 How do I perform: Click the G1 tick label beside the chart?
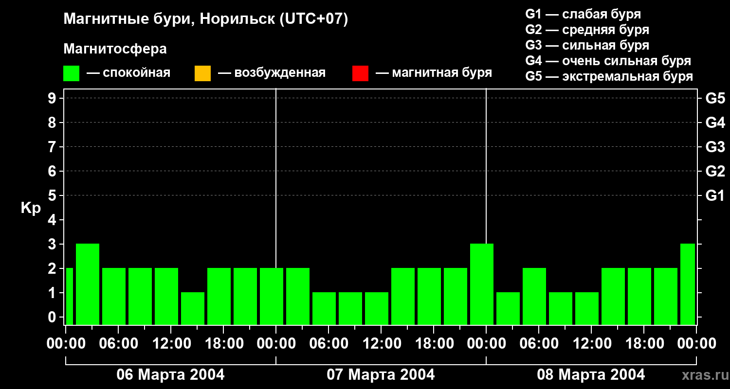[x=715, y=195]
